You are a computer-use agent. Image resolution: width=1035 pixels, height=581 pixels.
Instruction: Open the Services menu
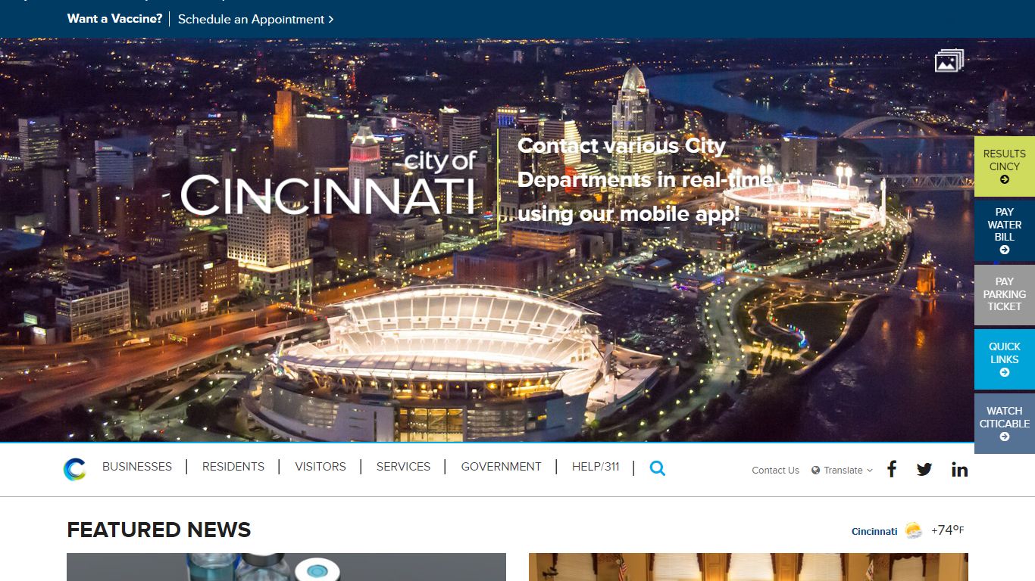(403, 467)
